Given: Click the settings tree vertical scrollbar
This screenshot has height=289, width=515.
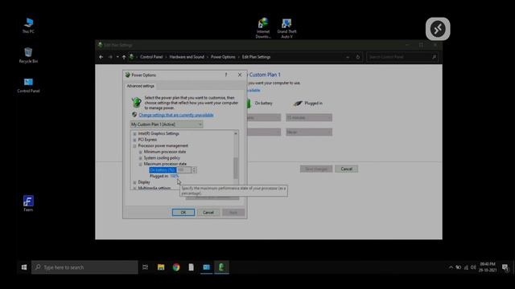Looking at the screenshot, I should (x=236, y=168).
